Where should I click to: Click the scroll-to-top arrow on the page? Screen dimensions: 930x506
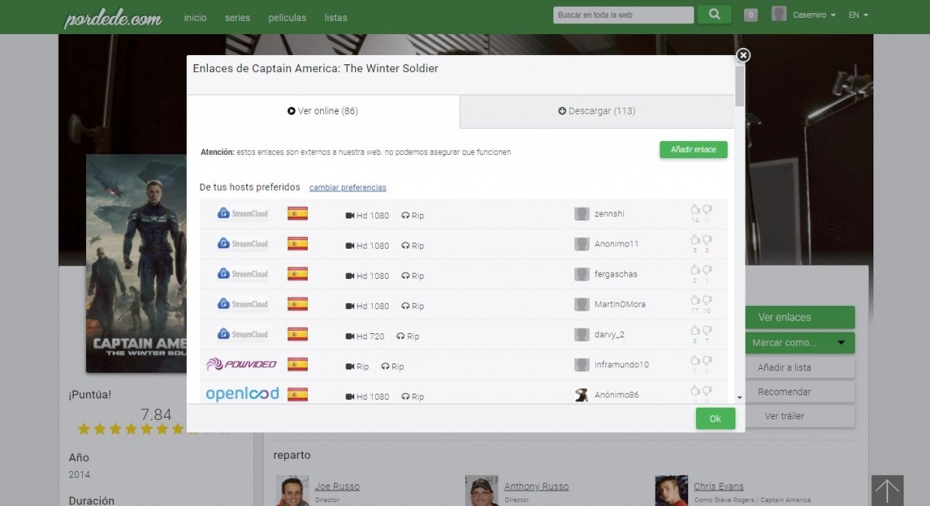[x=887, y=491]
